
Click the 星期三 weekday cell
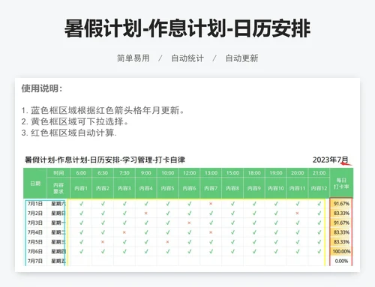pos(58,242)
